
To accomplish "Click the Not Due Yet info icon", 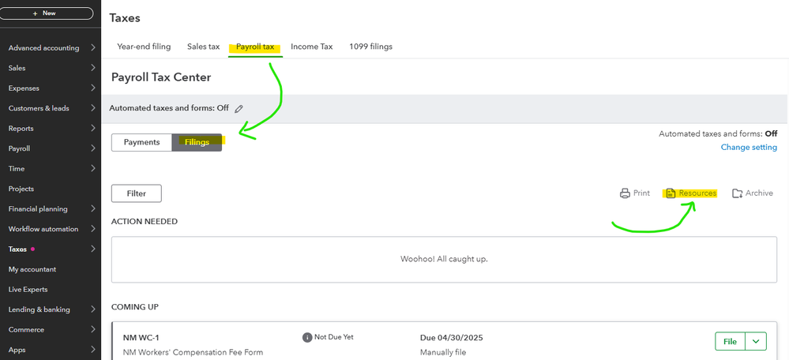I will [x=307, y=337].
